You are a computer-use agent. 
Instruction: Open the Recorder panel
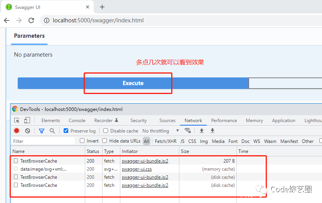coord(106,121)
